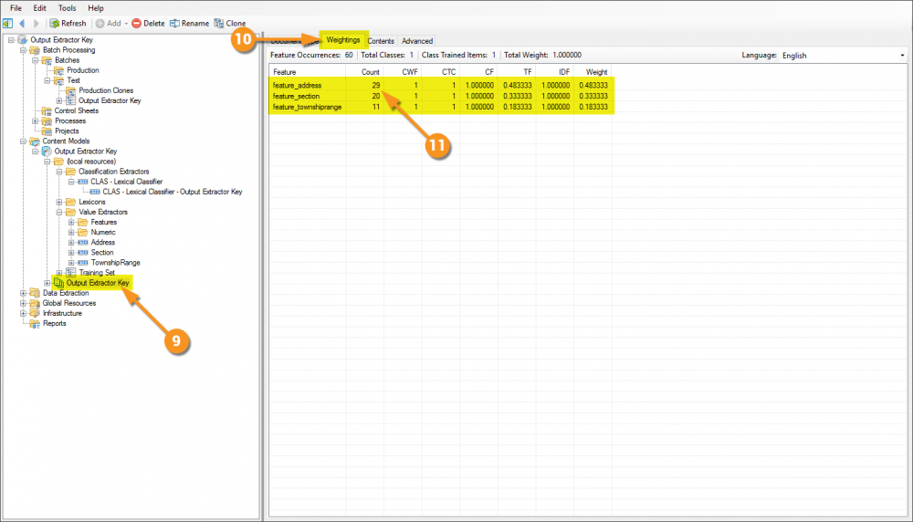Click the Value Extractors folder icon
Viewport: 913px width, 522px height.
pyautogui.click(x=71, y=212)
